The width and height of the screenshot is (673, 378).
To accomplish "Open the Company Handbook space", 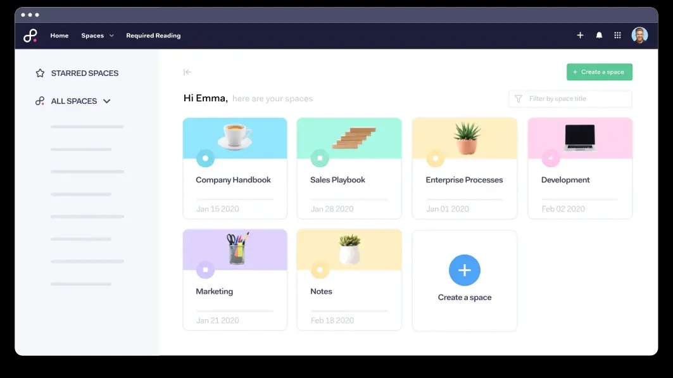I will click(x=233, y=180).
